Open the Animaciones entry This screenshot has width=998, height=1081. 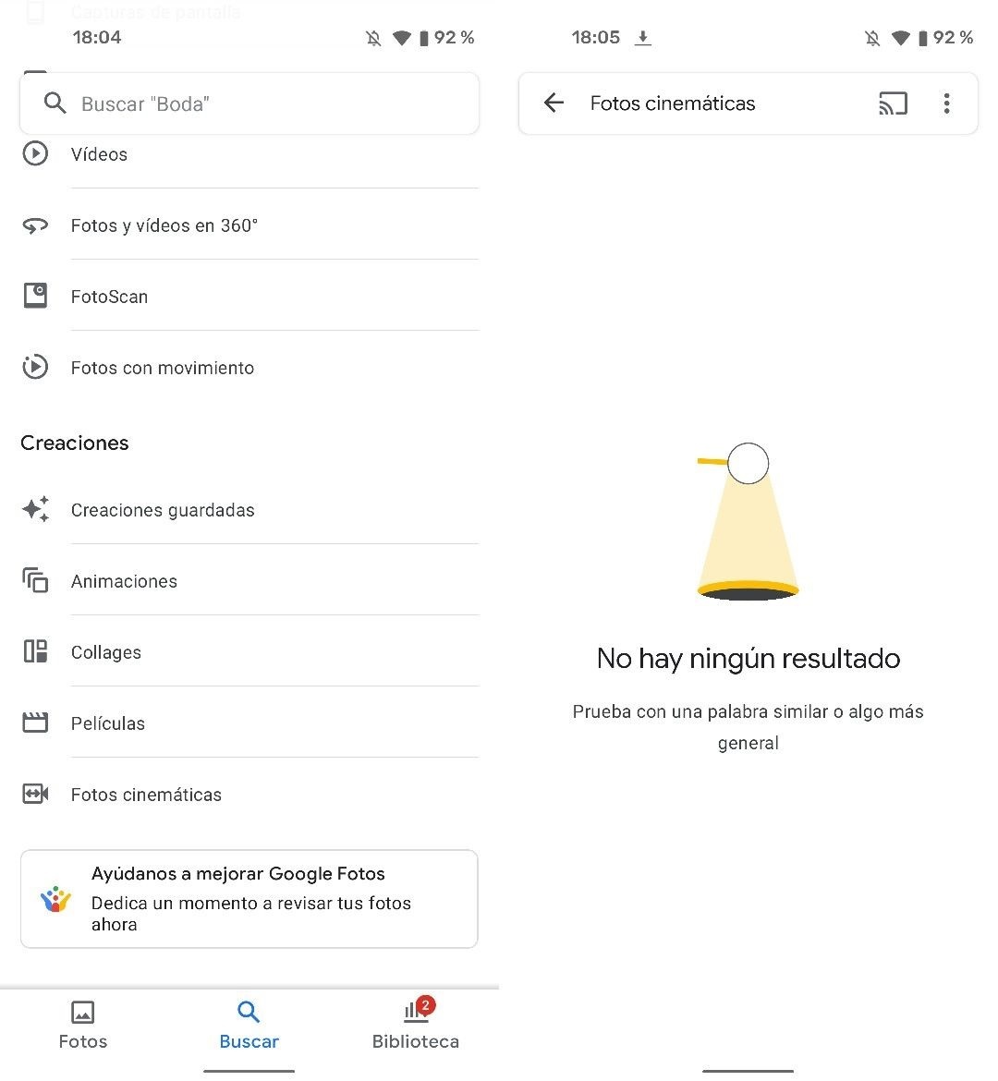point(249,580)
